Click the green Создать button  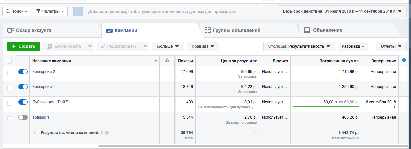23,46
